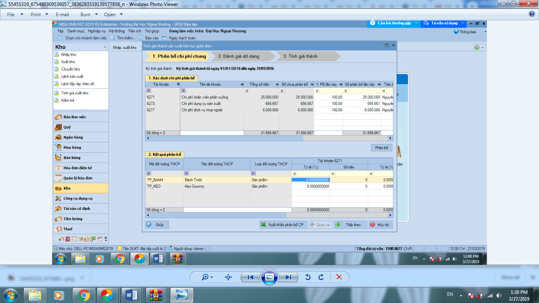The width and height of the screenshot is (539, 303).
Task: Go to the next photo
Action: pyautogui.click(x=288, y=277)
